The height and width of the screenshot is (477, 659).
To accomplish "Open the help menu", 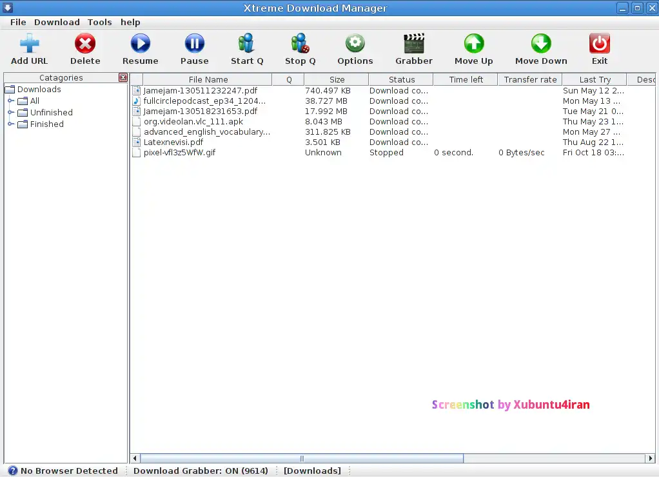I will pyautogui.click(x=130, y=23).
